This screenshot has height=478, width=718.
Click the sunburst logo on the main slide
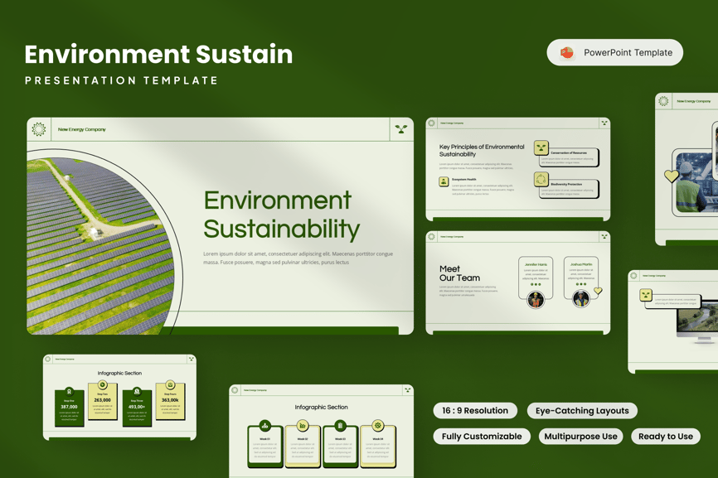tap(39, 129)
